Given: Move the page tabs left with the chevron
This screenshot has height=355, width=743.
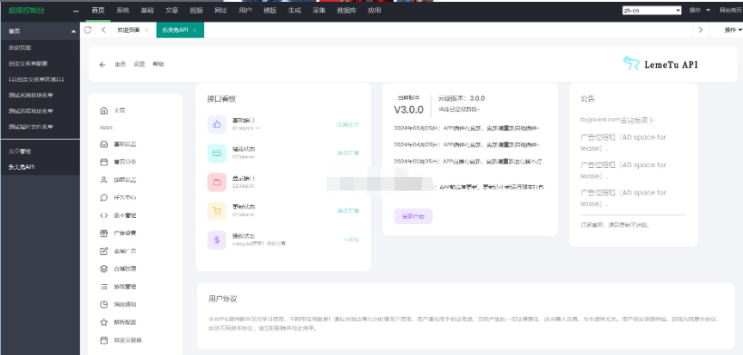Looking at the screenshot, I should pyautogui.click(x=103, y=30).
